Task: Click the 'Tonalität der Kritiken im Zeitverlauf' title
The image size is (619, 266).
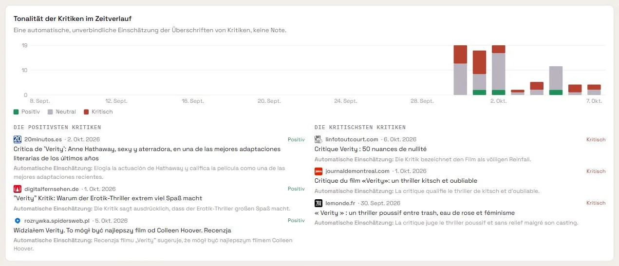Action: pos(73,19)
